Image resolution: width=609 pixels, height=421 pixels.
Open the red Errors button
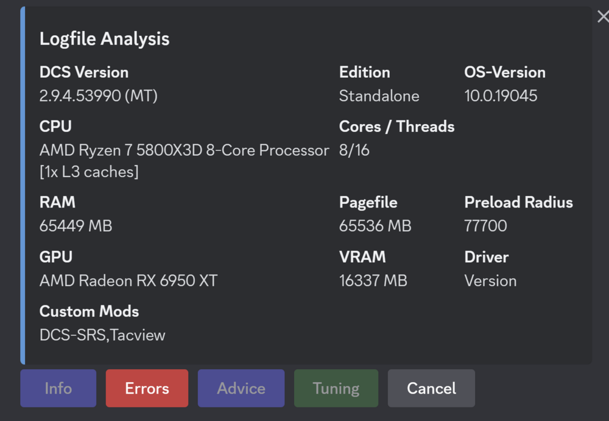(x=147, y=388)
